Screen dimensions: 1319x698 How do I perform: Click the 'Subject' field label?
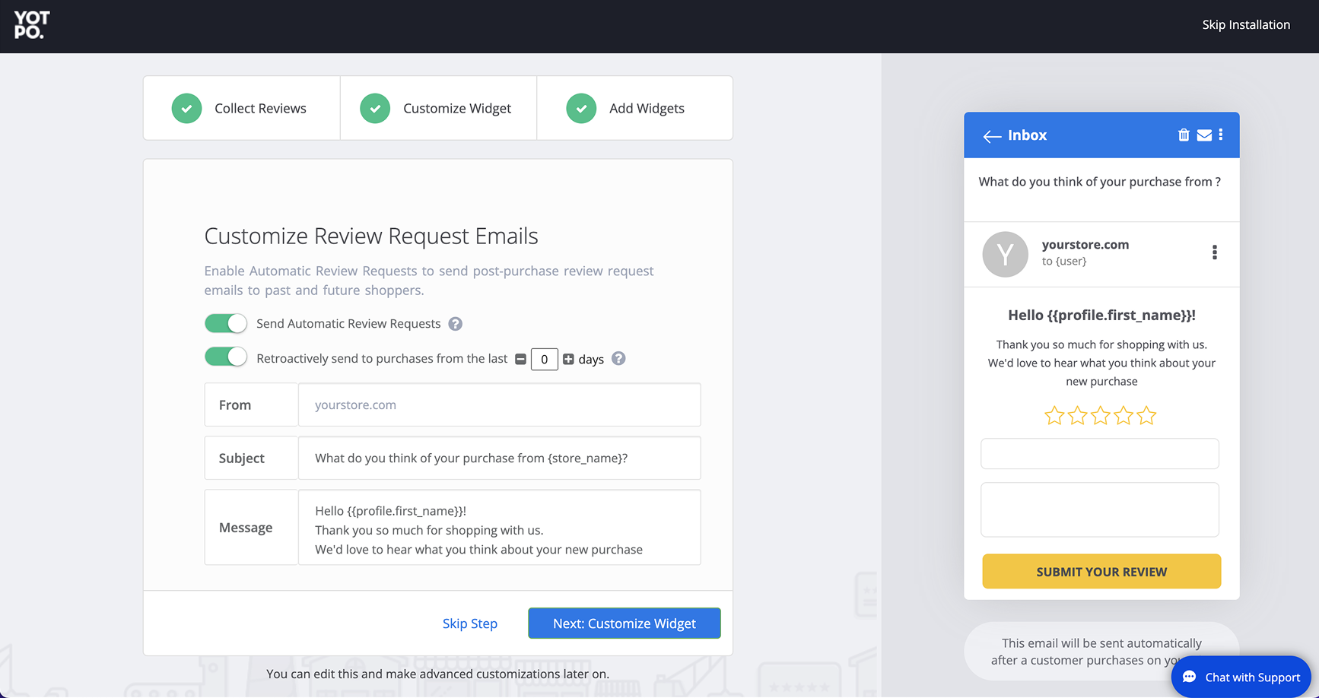[242, 458]
